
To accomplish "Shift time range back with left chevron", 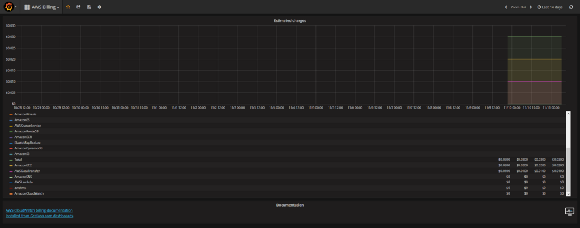I will 506,7.
